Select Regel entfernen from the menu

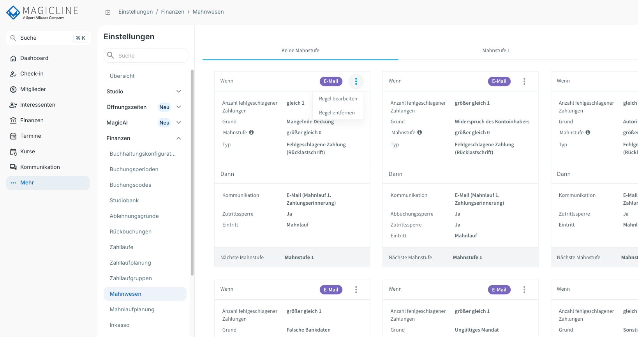pyautogui.click(x=338, y=113)
